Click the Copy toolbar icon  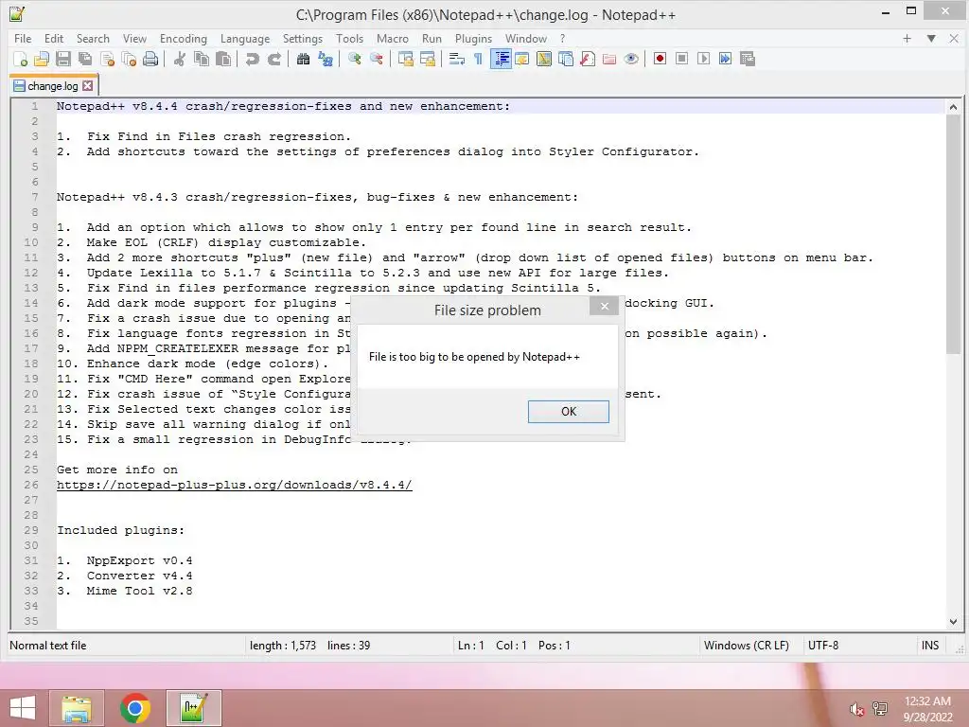coord(202,59)
